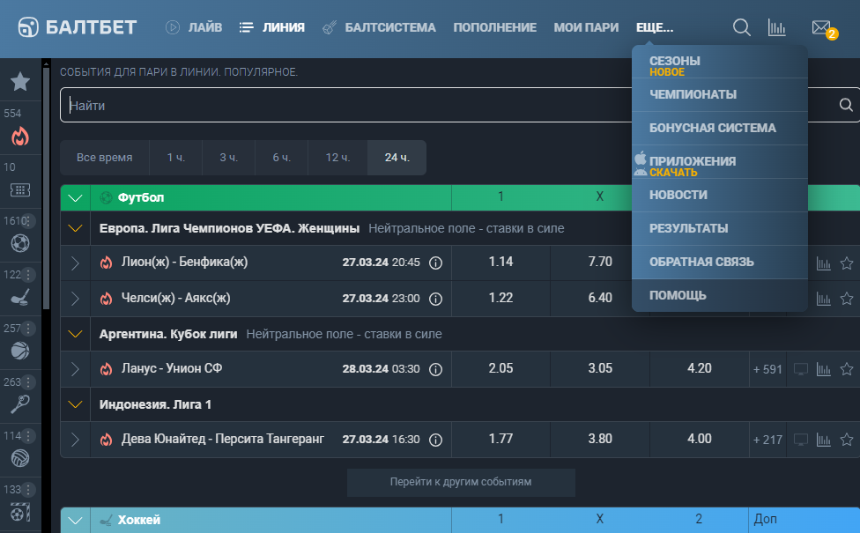Open the ЛАЙВ tab
Viewport: 860px width, 533px height.
(x=194, y=27)
